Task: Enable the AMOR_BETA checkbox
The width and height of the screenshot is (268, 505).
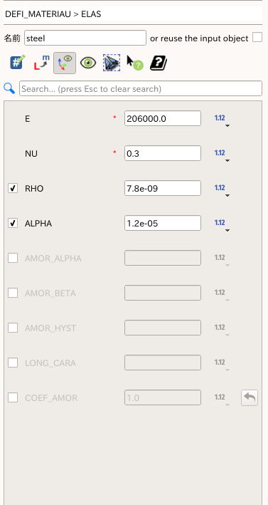Action: (x=13, y=293)
